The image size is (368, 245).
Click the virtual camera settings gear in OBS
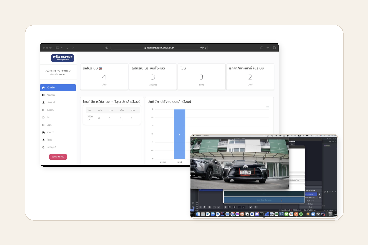coord(320,198)
